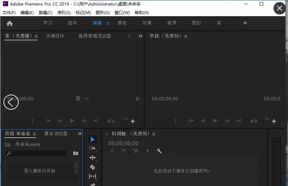
Task: Open the Project panel menu icon
Action: pyautogui.click(x=35, y=134)
